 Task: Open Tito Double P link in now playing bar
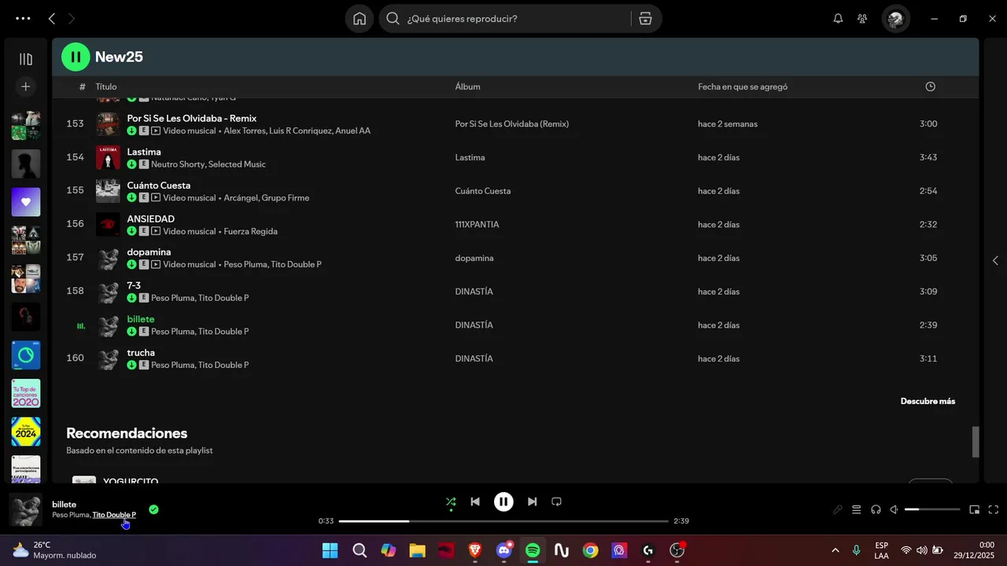click(x=114, y=515)
